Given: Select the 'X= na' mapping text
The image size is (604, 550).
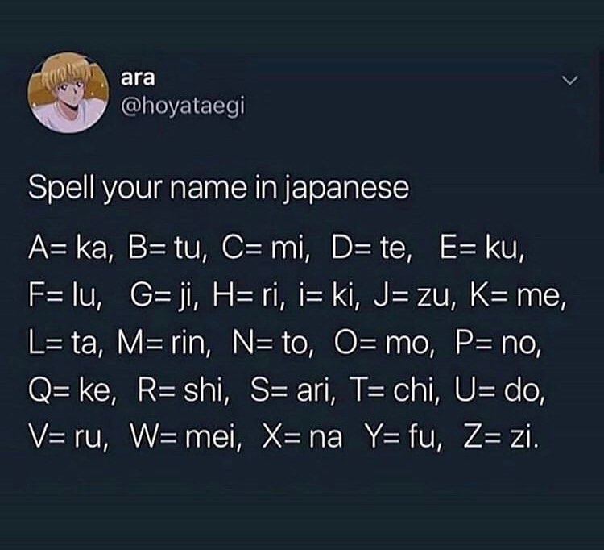Looking at the screenshot, I should tap(302, 437).
